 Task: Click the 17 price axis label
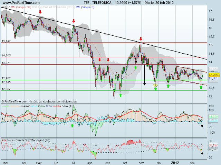[x=210, y=11]
